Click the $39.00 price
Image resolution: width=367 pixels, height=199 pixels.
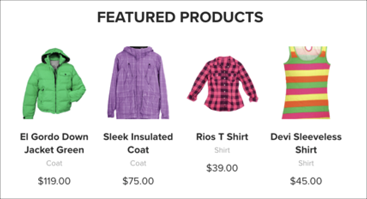[222, 168]
